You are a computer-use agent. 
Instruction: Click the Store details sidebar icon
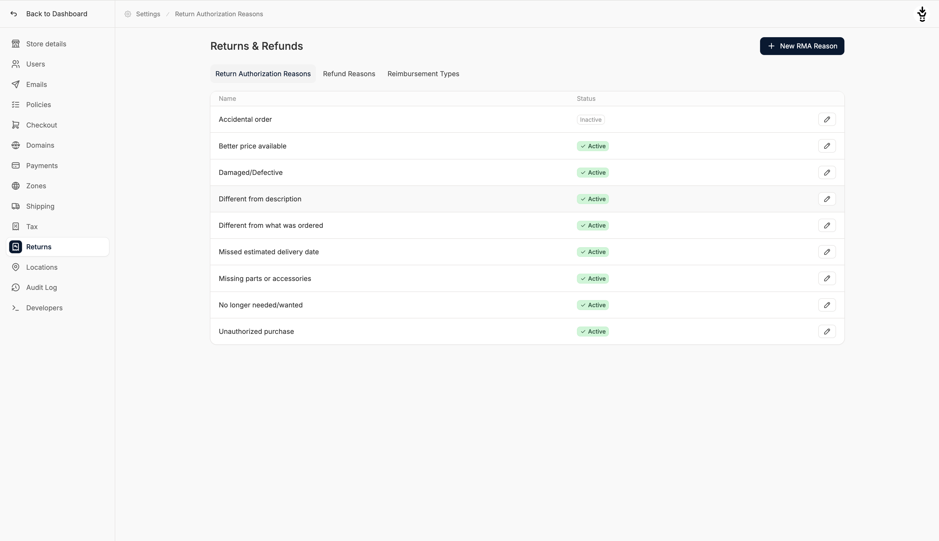coord(16,44)
